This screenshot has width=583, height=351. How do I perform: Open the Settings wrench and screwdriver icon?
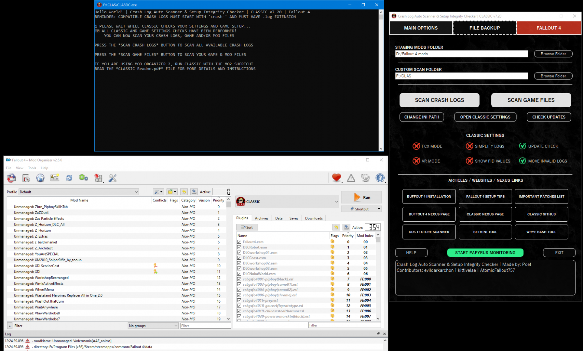click(x=113, y=178)
